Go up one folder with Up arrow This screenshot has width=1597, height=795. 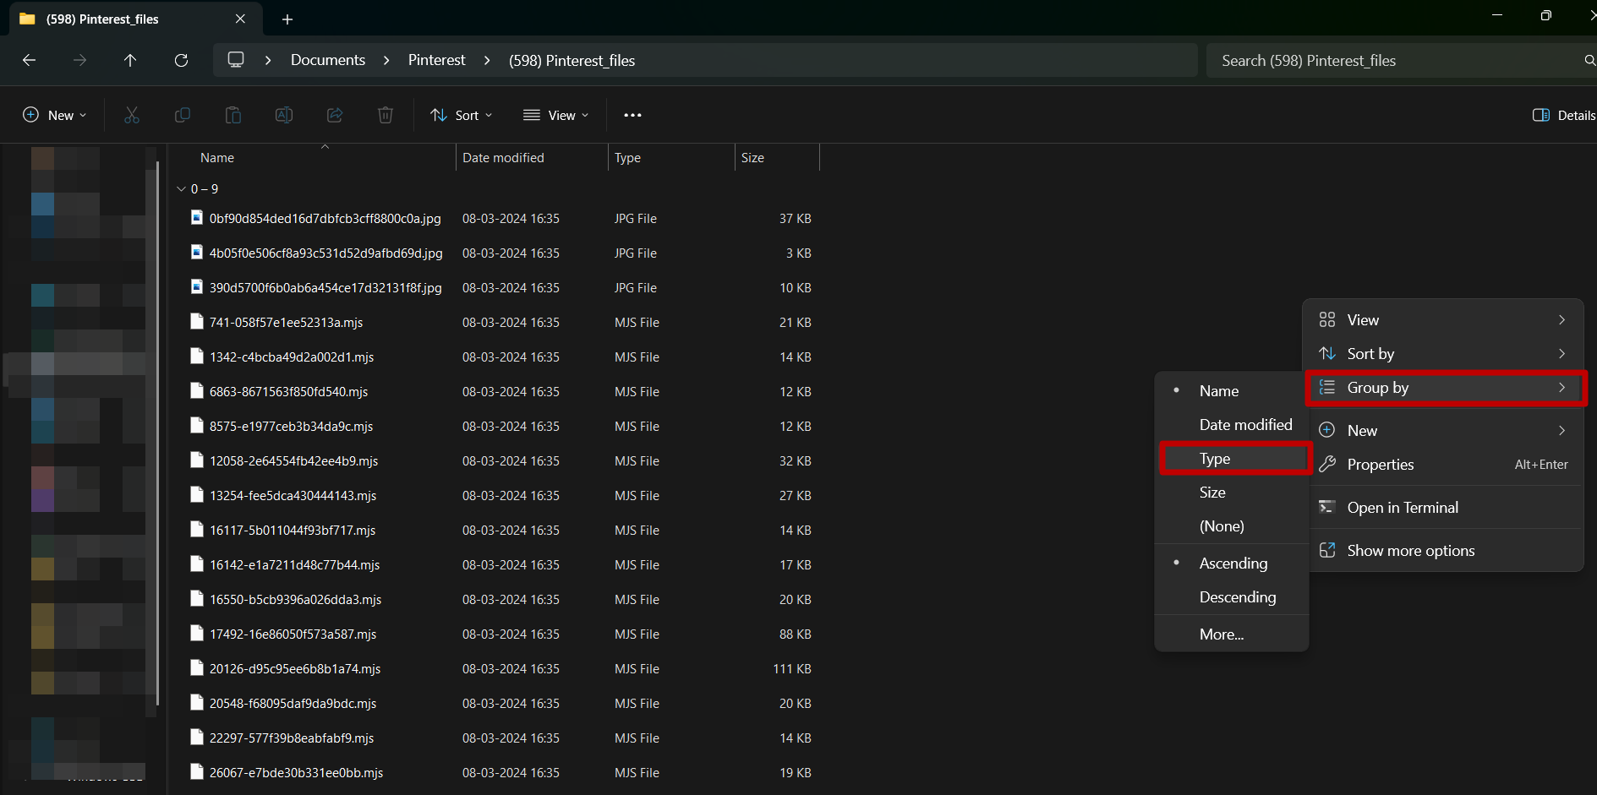pos(130,60)
